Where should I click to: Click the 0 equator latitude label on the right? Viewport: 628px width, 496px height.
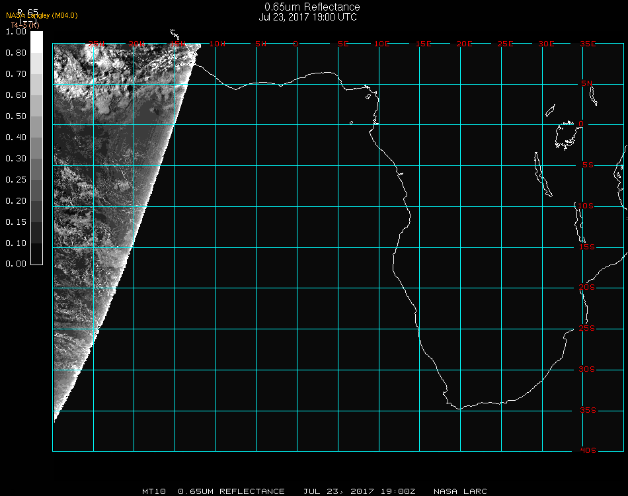point(581,124)
